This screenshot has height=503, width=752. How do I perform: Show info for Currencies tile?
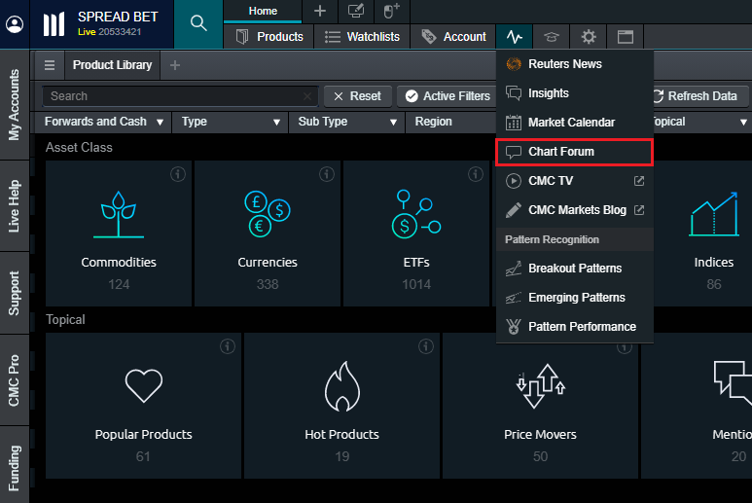coord(327,174)
